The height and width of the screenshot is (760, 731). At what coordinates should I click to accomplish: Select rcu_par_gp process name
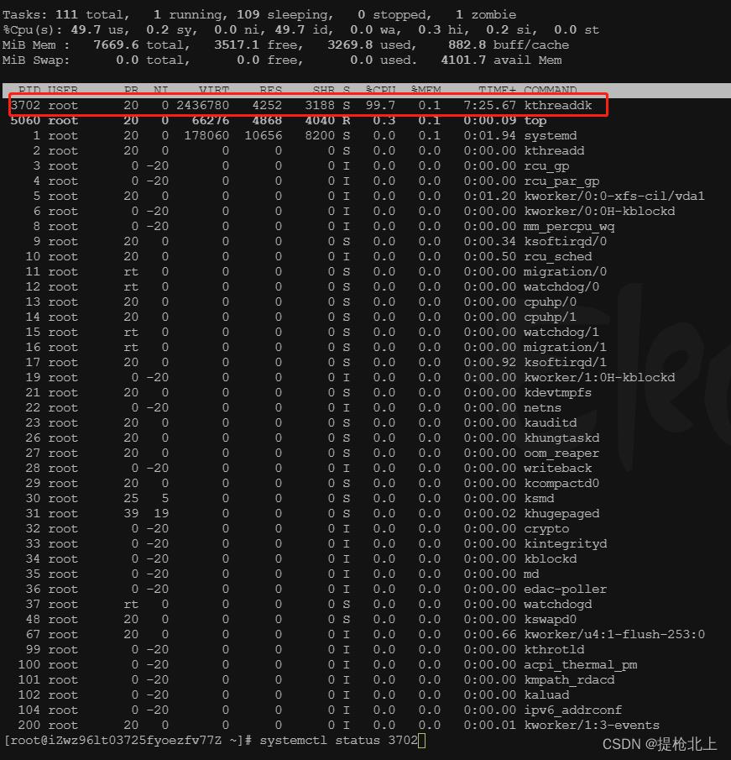coord(561,181)
